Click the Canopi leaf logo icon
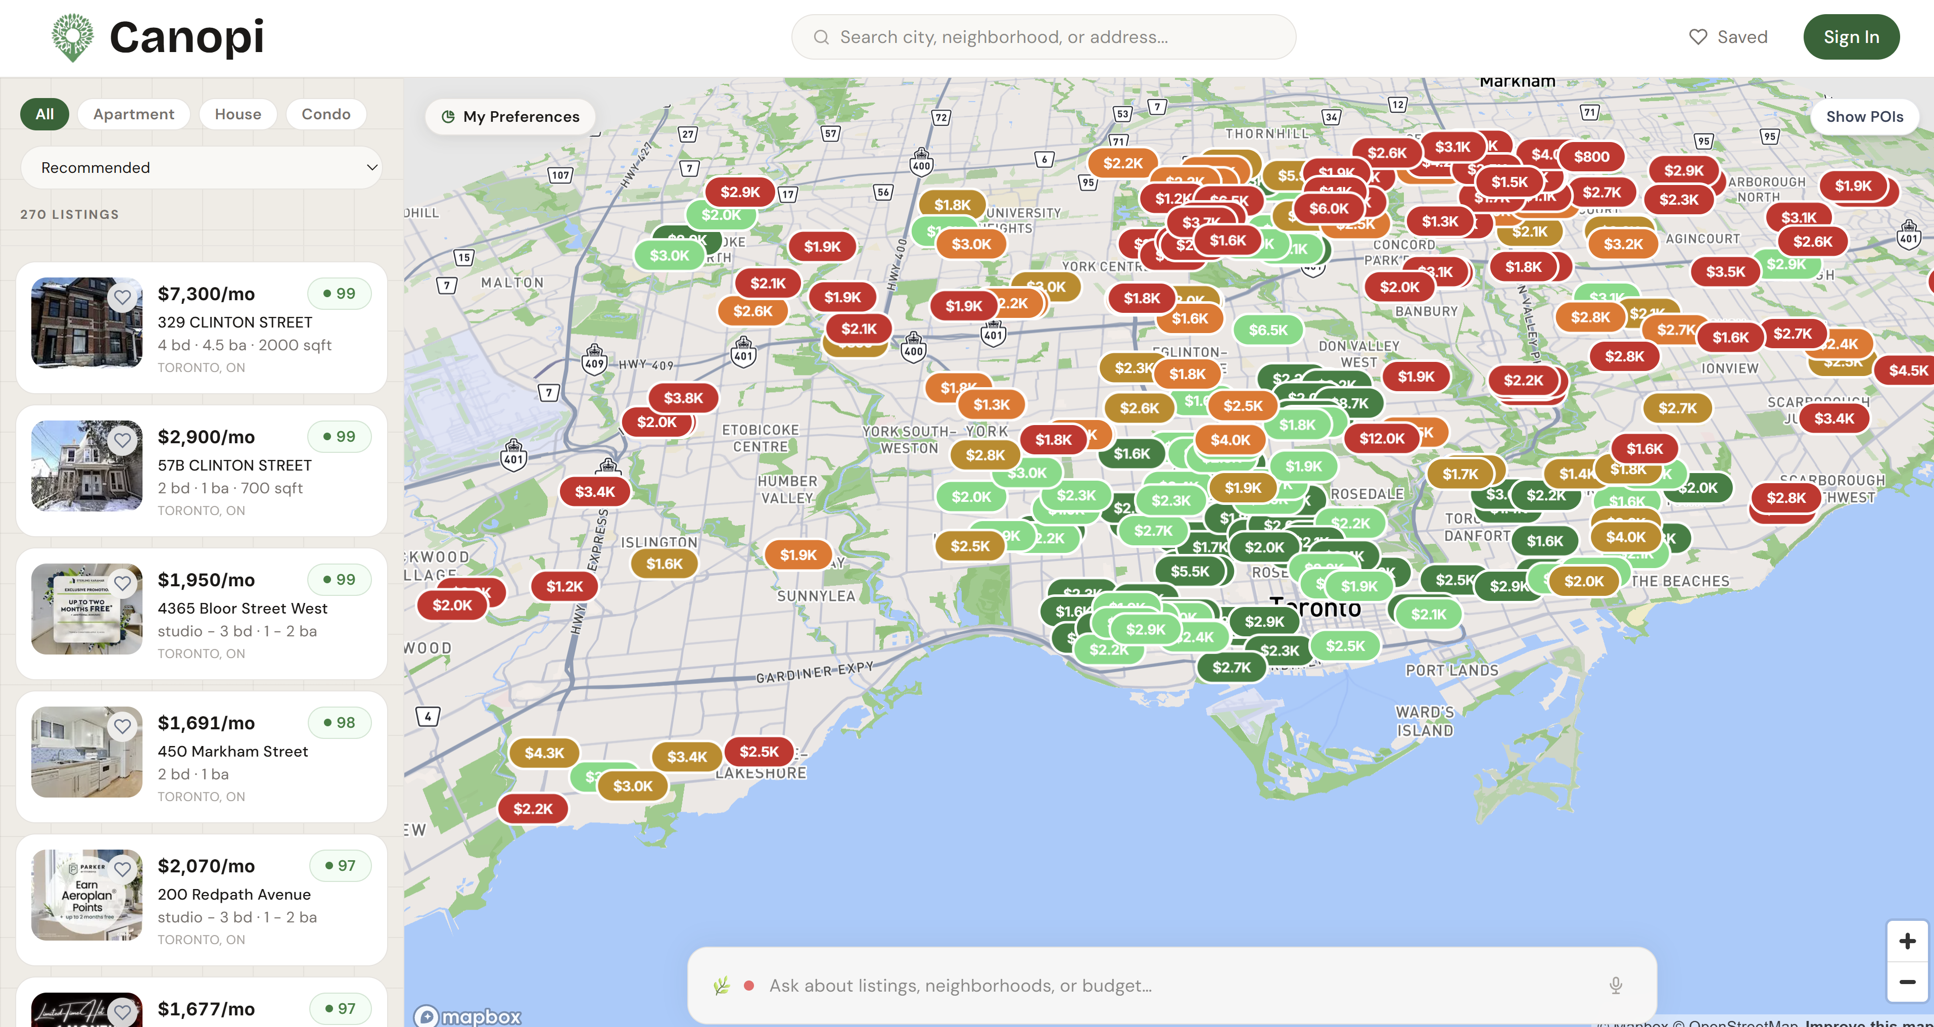This screenshot has width=1934, height=1027. 72,37
